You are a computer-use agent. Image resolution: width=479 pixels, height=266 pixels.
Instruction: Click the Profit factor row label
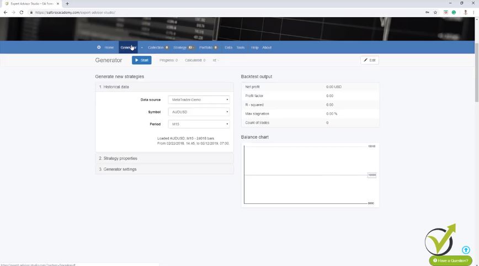(254, 96)
